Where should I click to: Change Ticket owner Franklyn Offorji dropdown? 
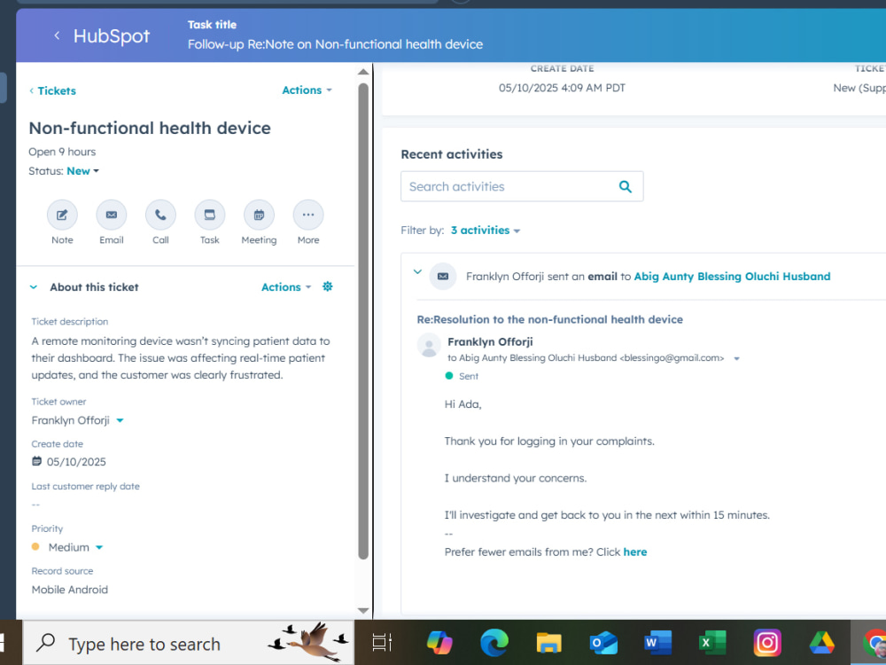[77, 420]
